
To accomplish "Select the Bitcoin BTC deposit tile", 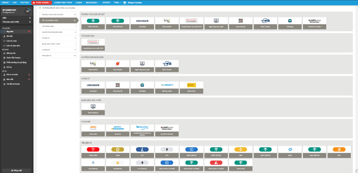I will 339,152.
